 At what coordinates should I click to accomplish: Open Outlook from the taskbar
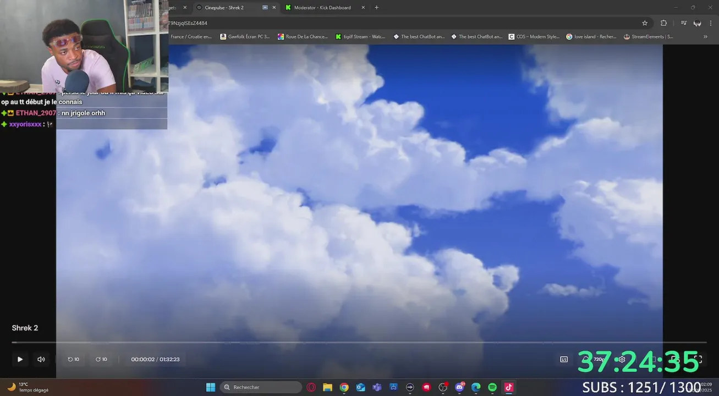[360, 387]
